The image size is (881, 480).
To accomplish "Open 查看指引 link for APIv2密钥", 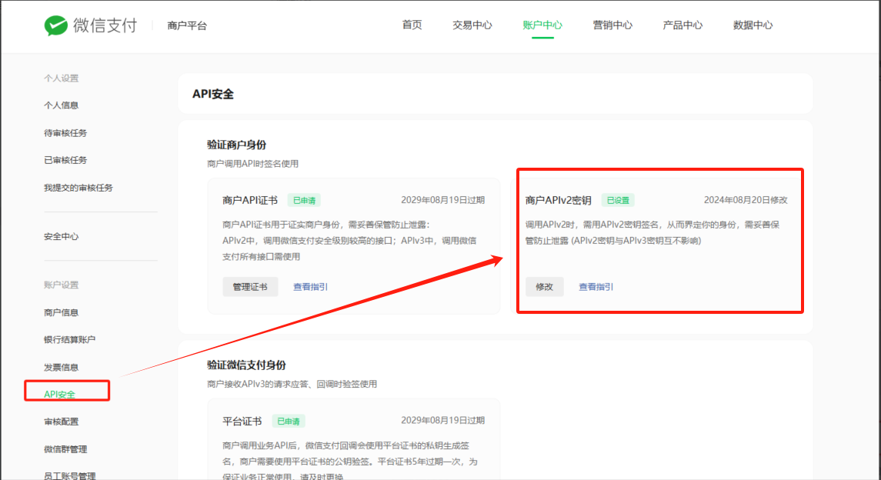I will point(596,287).
